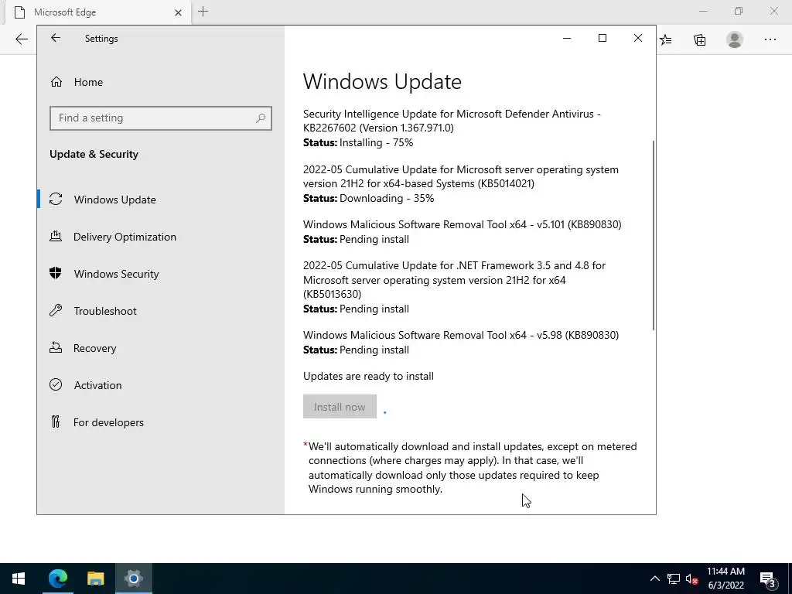Open File Explorer from the taskbar
The width and height of the screenshot is (792, 594).
point(95,579)
